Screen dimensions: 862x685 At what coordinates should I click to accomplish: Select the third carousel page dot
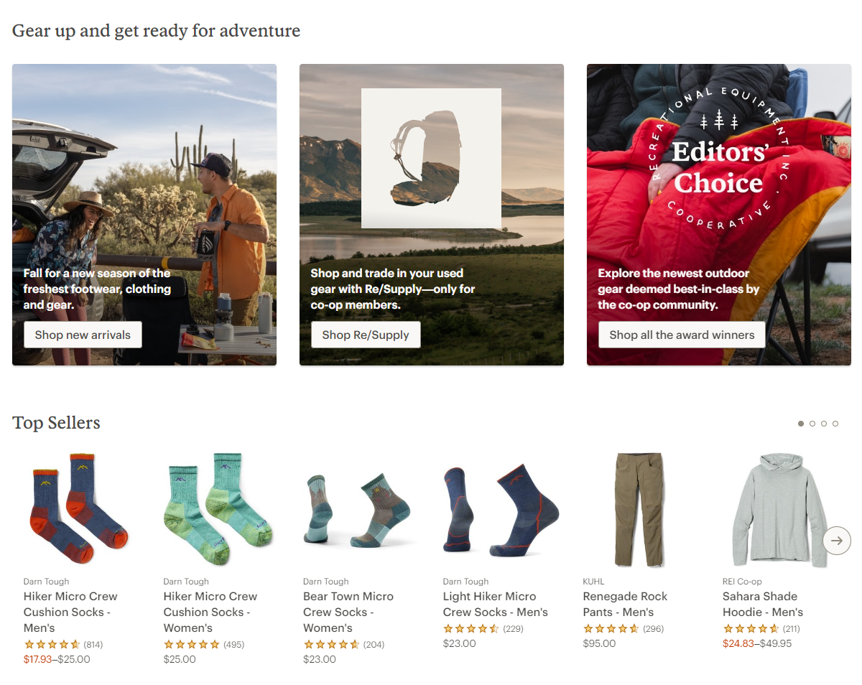824,424
